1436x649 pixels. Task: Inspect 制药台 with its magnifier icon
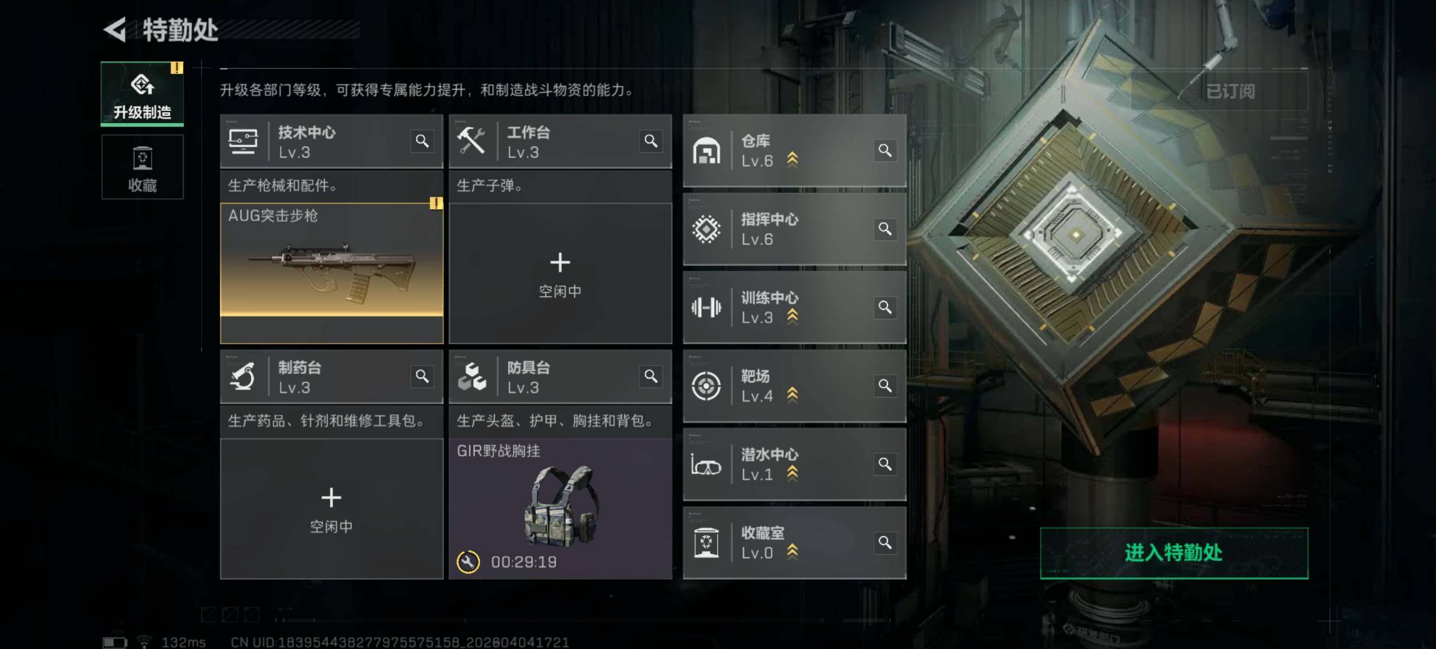pyautogui.click(x=422, y=376)
